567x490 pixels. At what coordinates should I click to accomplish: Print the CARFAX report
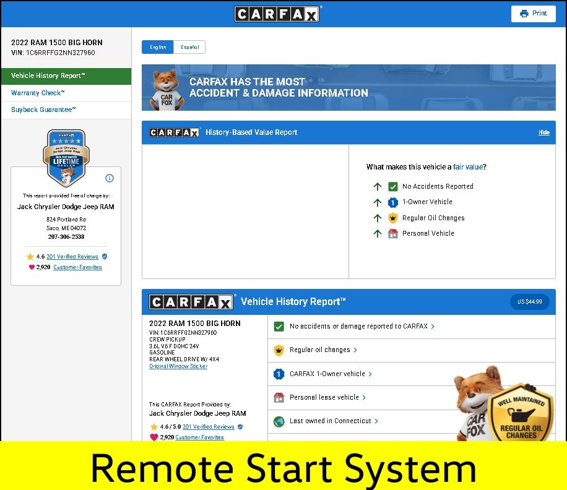534,14
